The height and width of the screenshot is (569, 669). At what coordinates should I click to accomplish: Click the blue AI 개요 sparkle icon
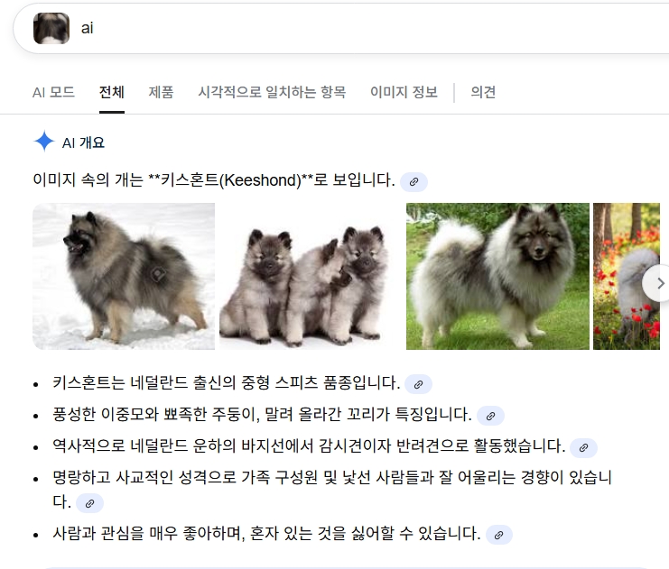[44, 142]
